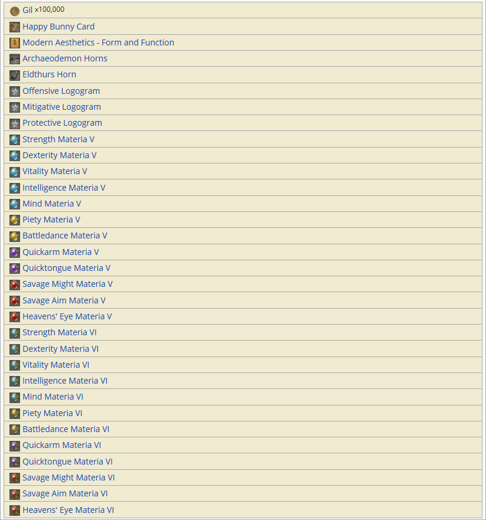Click the Eldthurs Horn item icon
This screenshot has height=520, width=486.
15,76
